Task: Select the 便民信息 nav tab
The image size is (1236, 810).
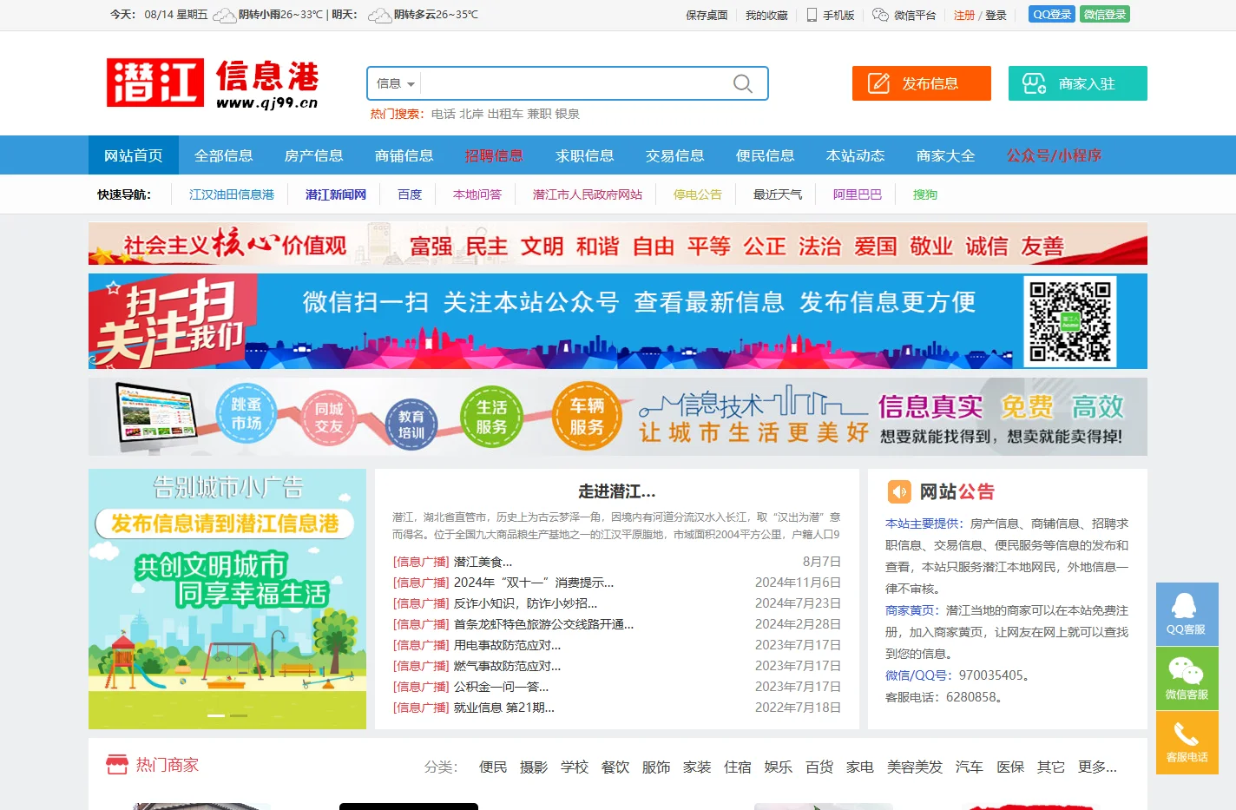Action: click(766, 155)
